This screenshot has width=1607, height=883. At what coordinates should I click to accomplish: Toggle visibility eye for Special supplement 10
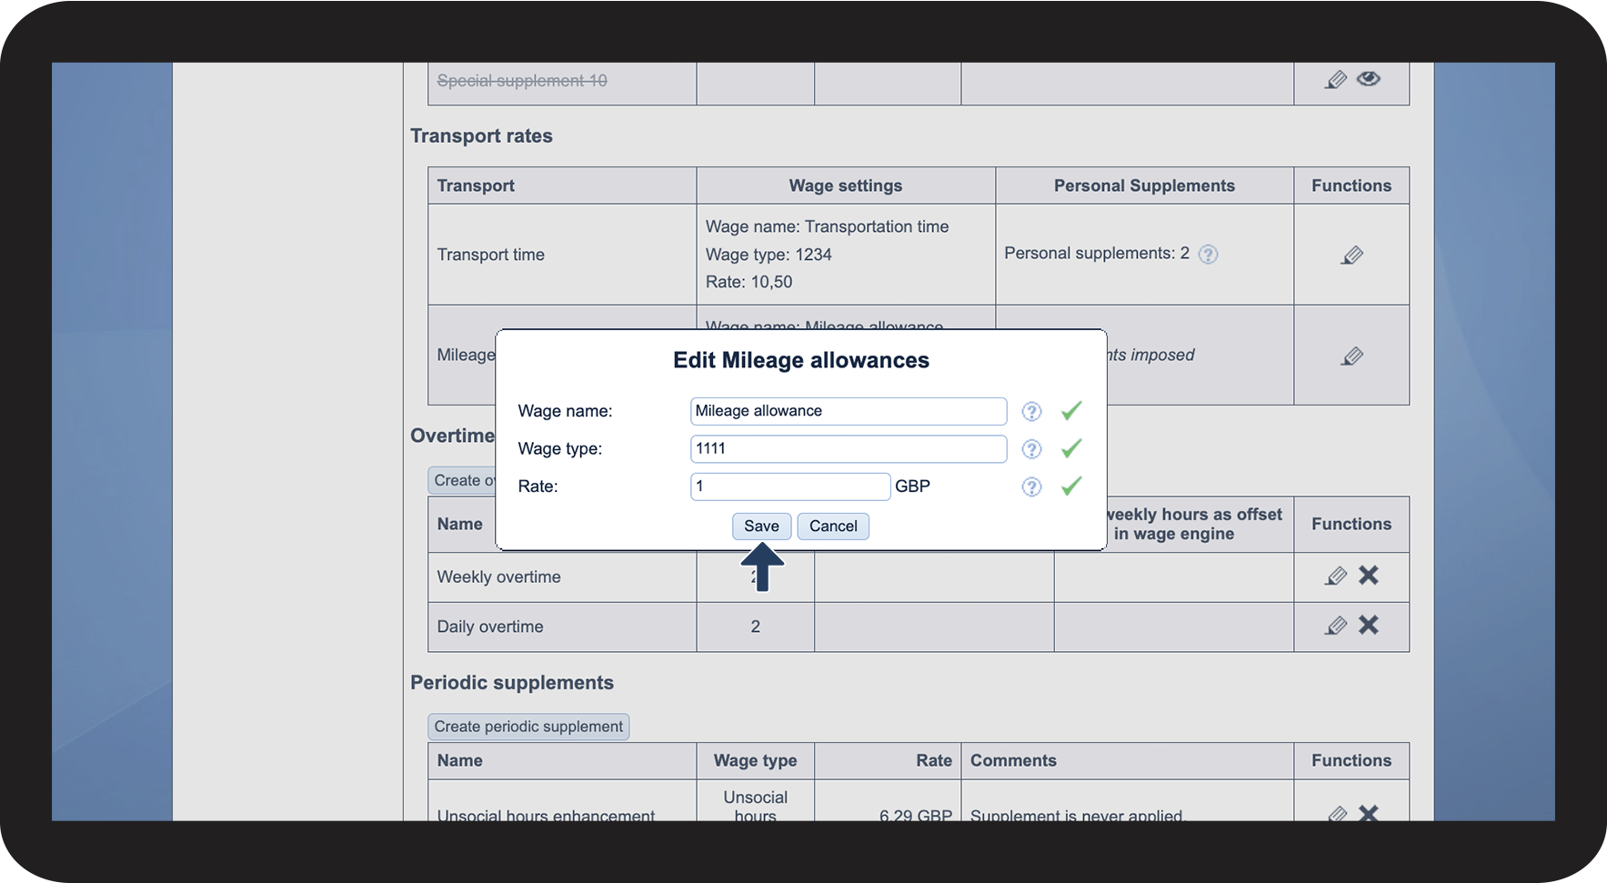[x=1368, y=79]
